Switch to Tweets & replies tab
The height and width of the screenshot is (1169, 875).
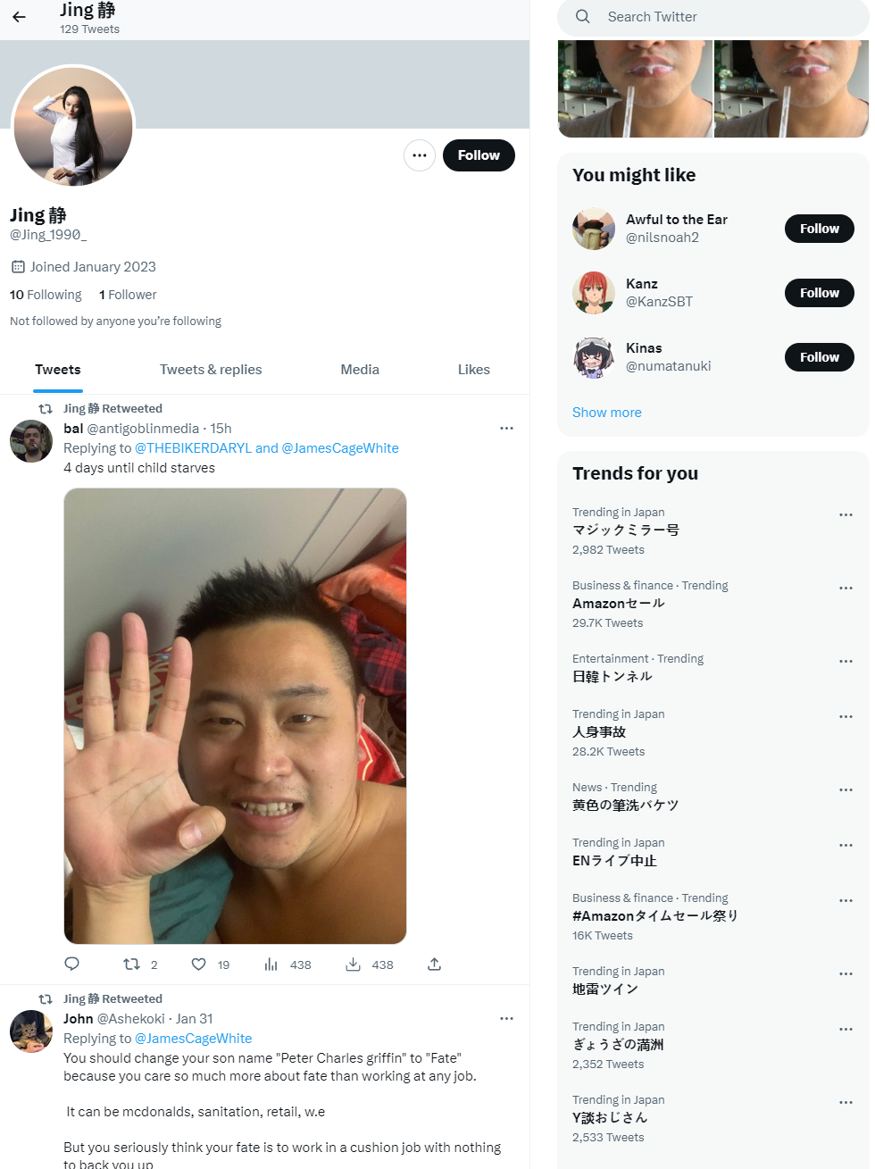[x=211, y=370]
